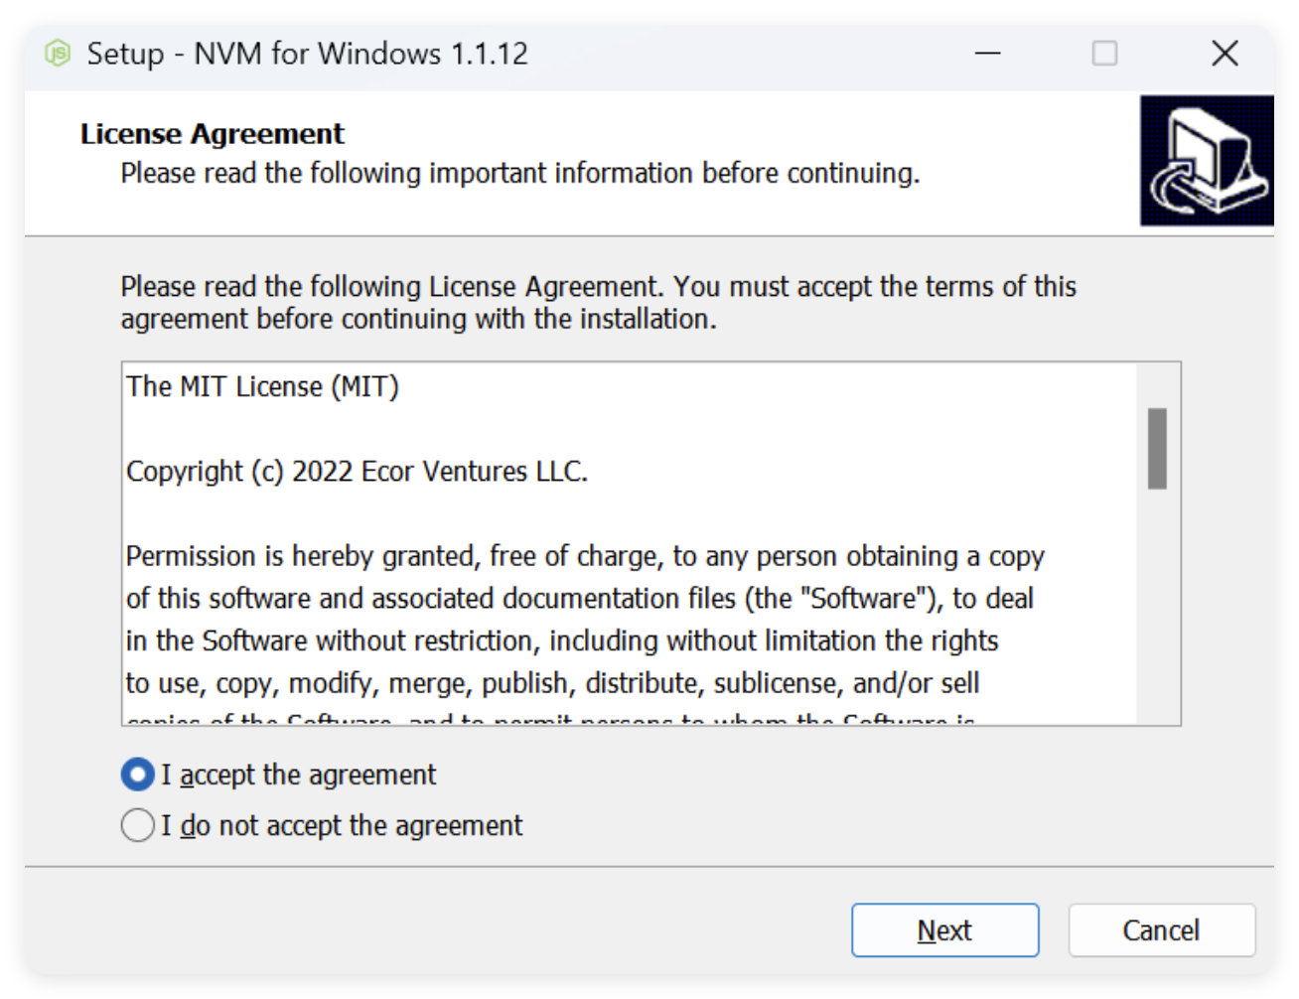The width and height of the screenshot is (1299, 999).
Task: Close the Setup window
Action: 1225,53
